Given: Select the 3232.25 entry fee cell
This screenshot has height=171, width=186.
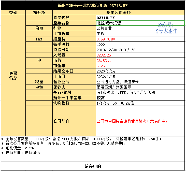Looking at the screenshot, I should point(140,55).
